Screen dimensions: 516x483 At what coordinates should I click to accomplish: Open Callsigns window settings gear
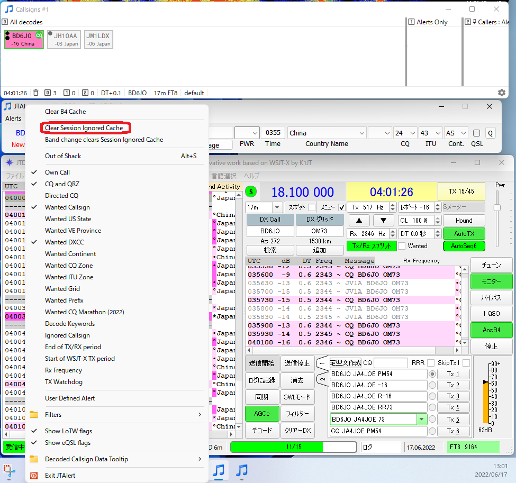[x=502, y=93]
